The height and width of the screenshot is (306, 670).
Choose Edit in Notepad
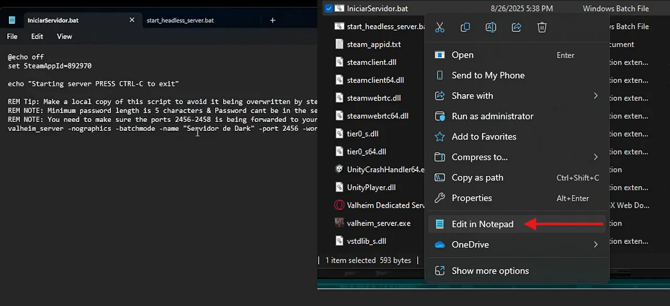pyautogui.click(x=482, y=224)
